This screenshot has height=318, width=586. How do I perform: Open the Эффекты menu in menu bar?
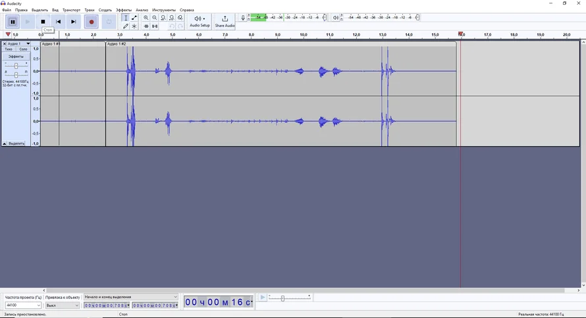coord(123,10)
